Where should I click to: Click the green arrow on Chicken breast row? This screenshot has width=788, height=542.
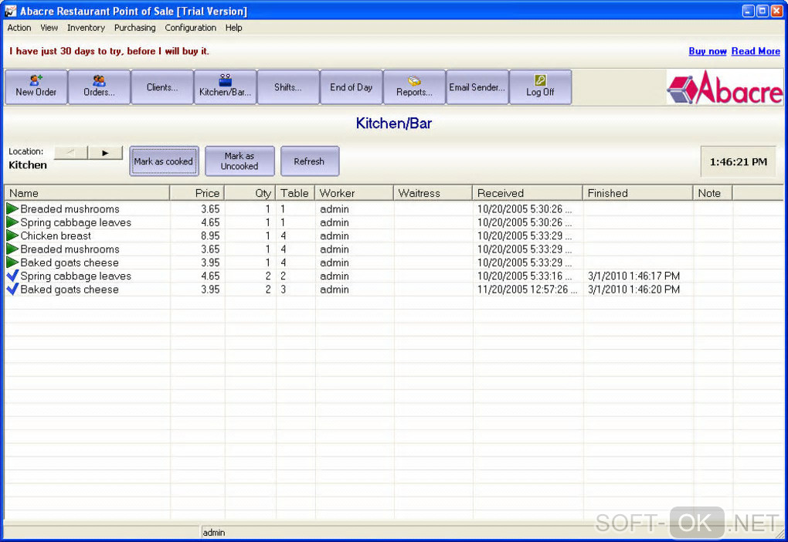[x=12, y=235]
